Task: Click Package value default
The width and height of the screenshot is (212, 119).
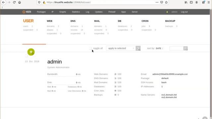Action: [x=165, y=78]
